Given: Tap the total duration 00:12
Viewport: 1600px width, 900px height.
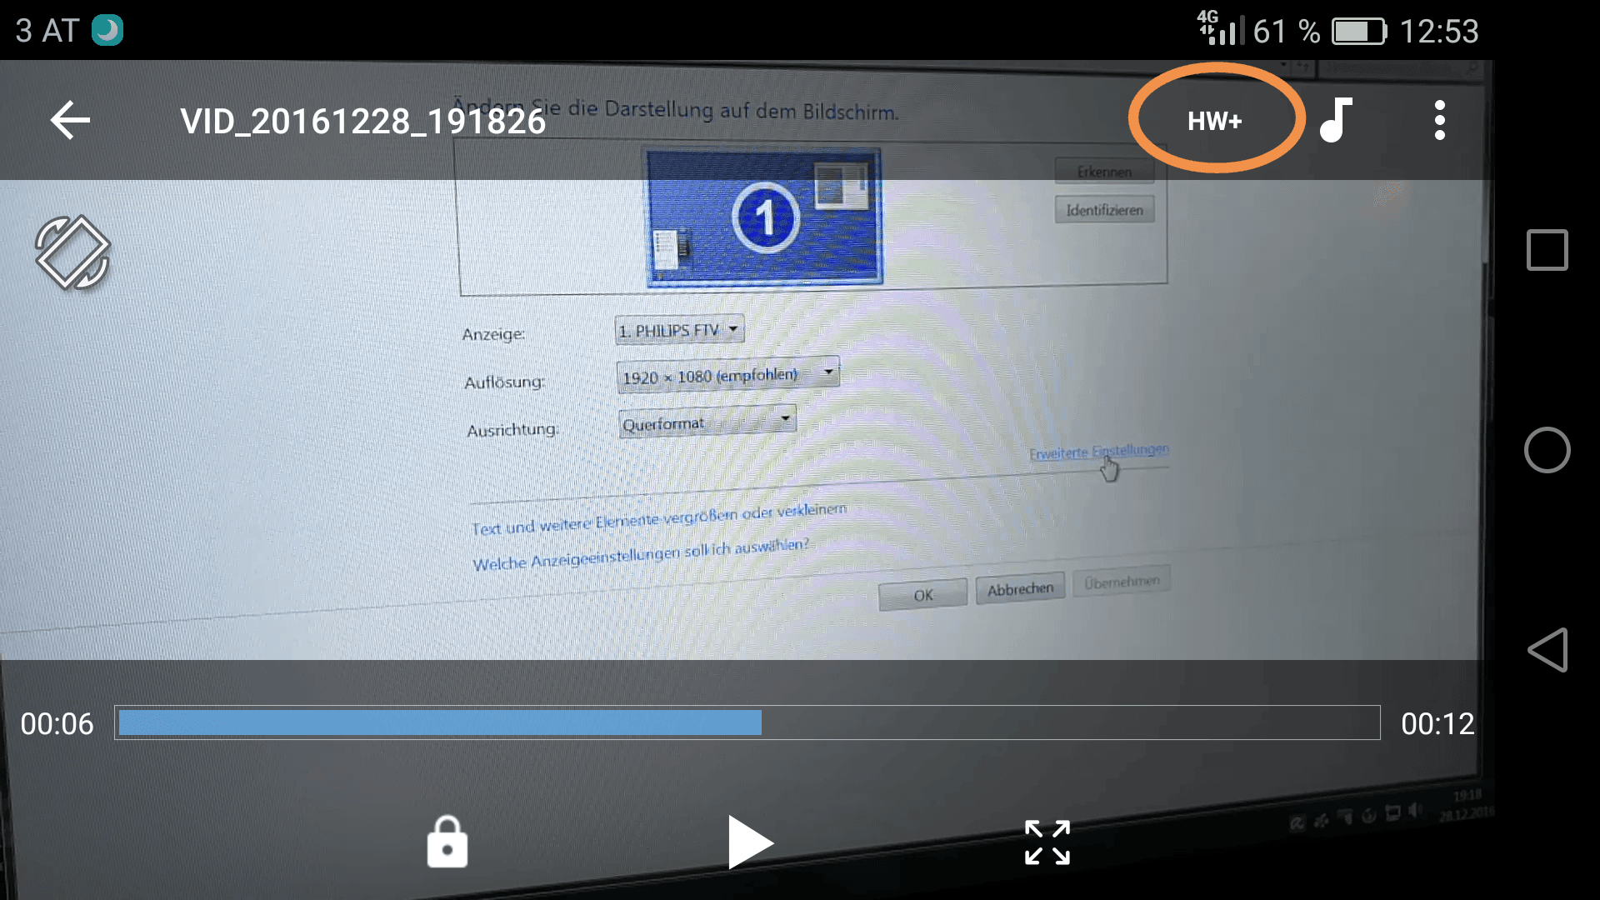Looking at the screenshot, I should pyautogui.click(x=1437, y=723).
